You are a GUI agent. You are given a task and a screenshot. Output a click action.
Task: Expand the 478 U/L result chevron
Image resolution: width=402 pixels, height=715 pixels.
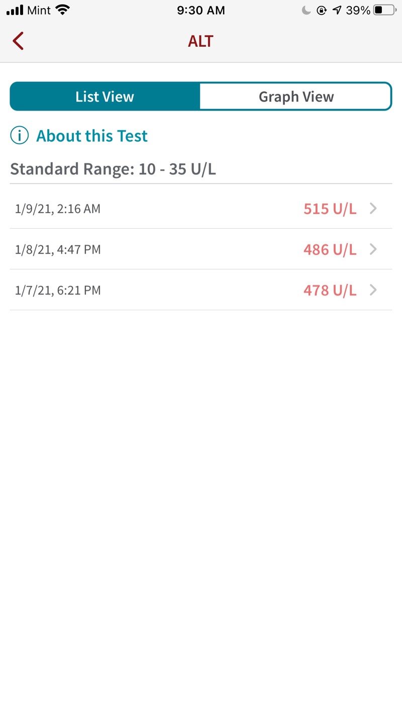point(373,290)
